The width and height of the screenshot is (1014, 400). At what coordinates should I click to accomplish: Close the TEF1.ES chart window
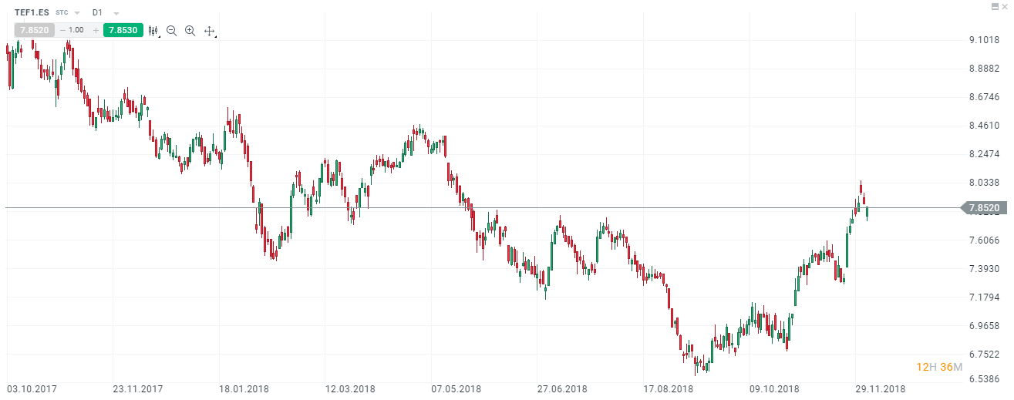1005,6
